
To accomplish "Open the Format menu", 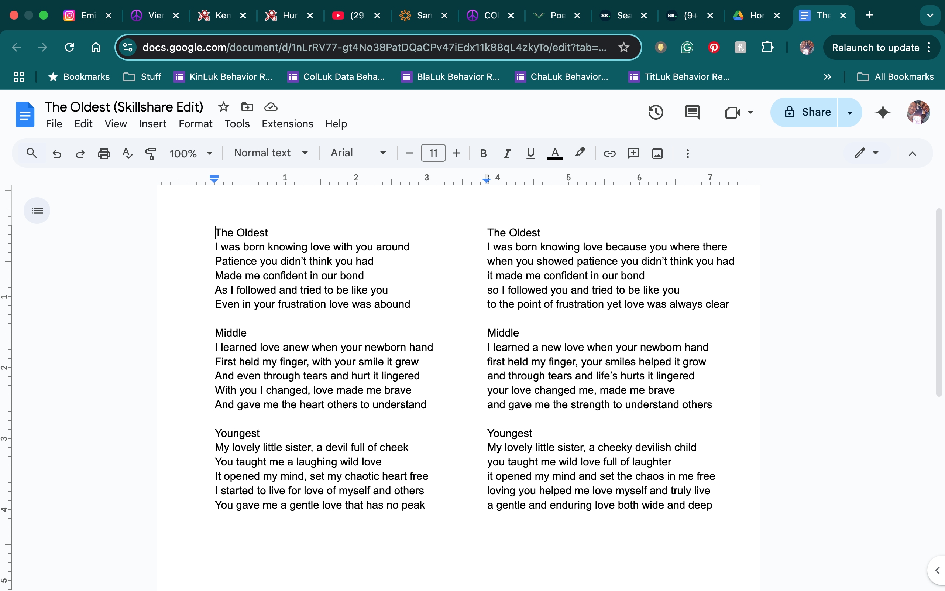I will (195, 124).
